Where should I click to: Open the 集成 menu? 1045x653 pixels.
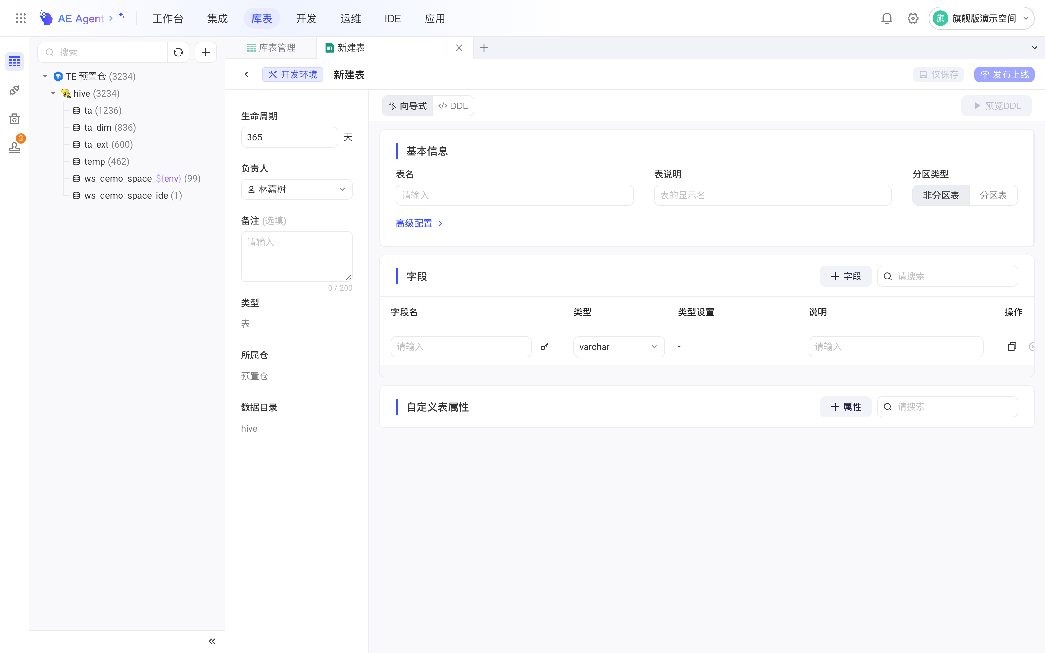[217, 18]
